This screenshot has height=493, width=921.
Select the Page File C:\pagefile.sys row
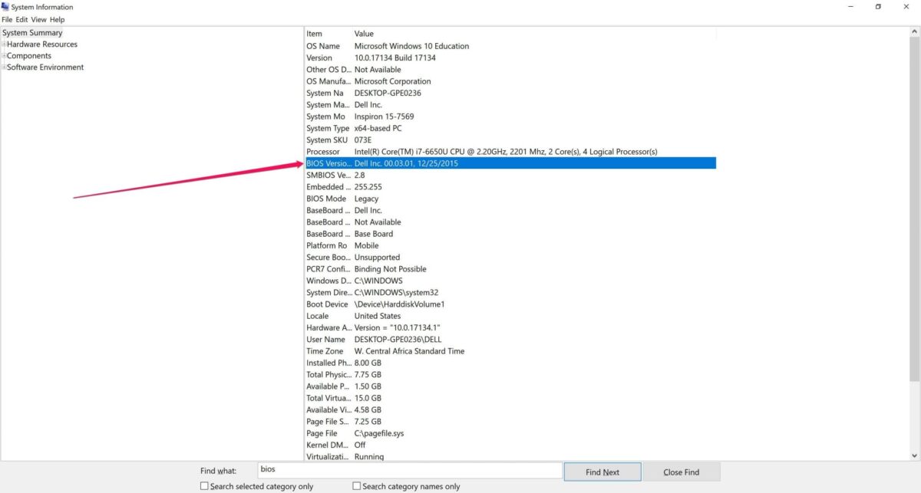(510, 434)
